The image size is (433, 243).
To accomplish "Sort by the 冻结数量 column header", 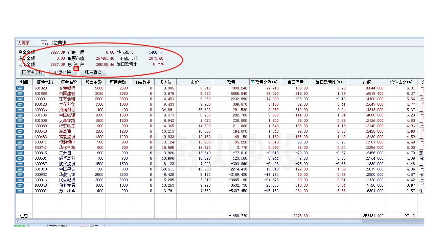I will pos(142,82).
